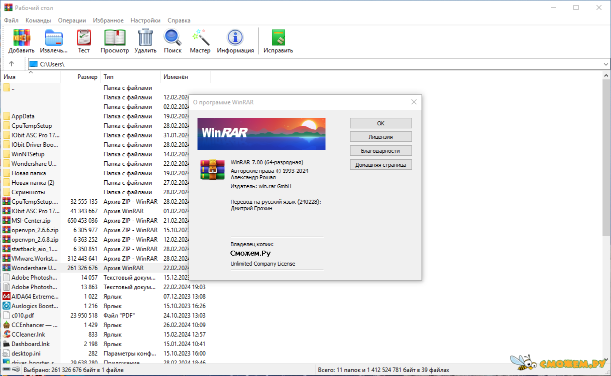
Task: Open the Файл menu
Action: 11,20
